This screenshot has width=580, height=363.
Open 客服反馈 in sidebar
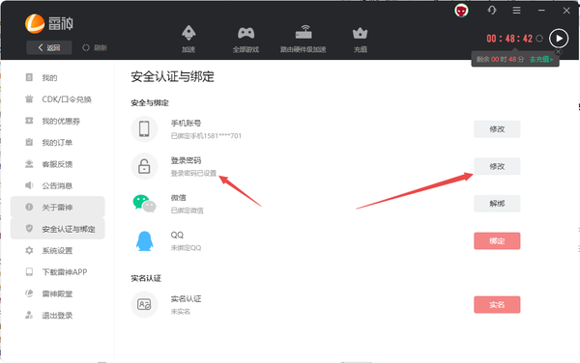click(x=58, y=164)
